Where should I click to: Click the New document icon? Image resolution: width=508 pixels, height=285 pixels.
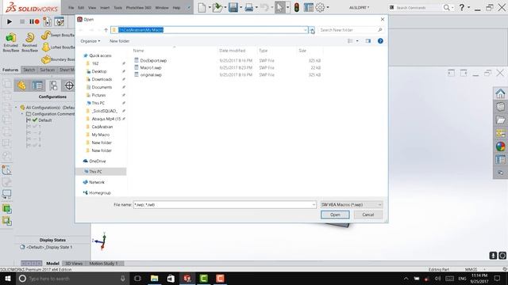(x=202, y=7)
